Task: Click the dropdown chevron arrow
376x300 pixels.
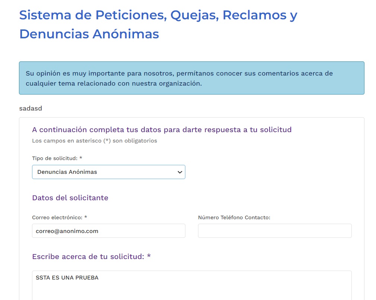Action: click(x=179, y=172)
